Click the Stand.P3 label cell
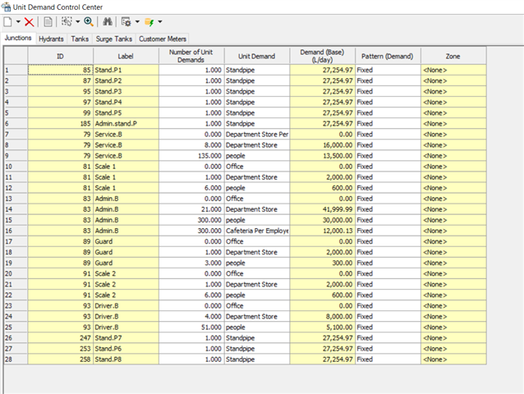This screenshot has height=394, width=524. click(126, 91)
